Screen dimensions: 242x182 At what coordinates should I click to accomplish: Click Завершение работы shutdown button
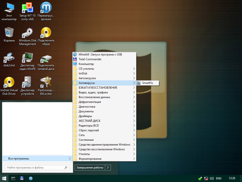click(x=90, y=167)
